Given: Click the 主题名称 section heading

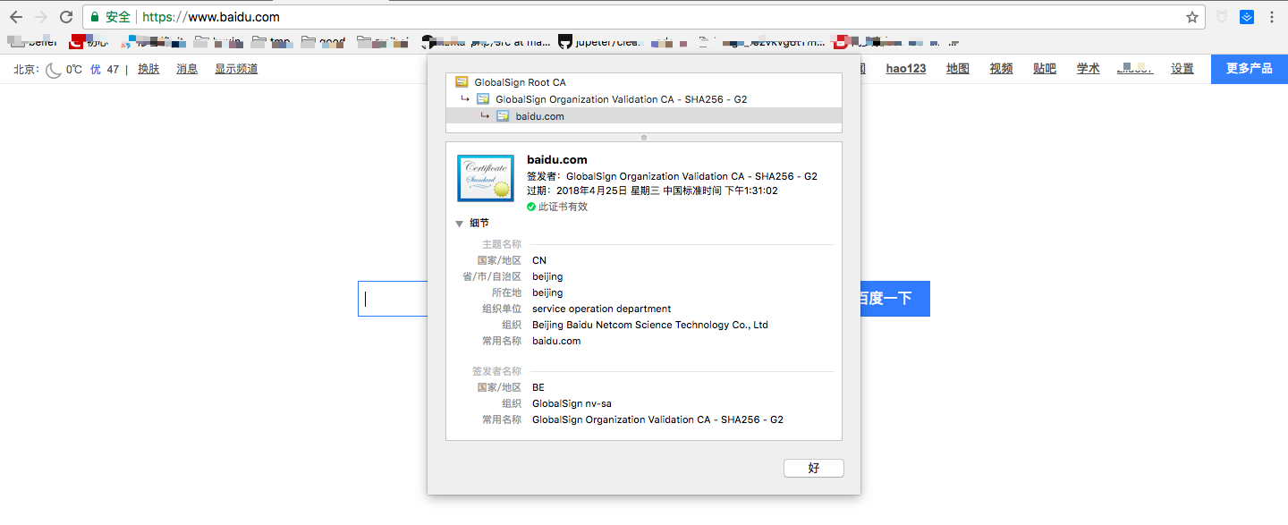Looking at the screenshot, I should click(501, 244).
